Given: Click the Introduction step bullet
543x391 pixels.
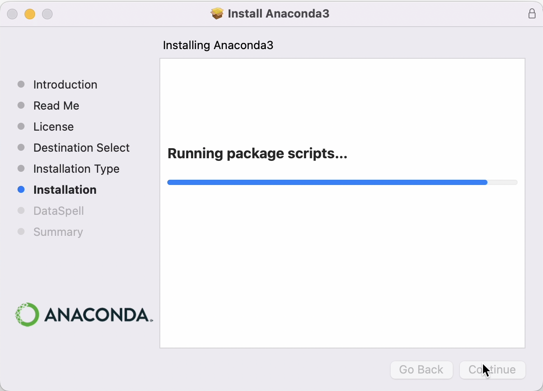Looking at the screenshot, I should coord(21,84).
